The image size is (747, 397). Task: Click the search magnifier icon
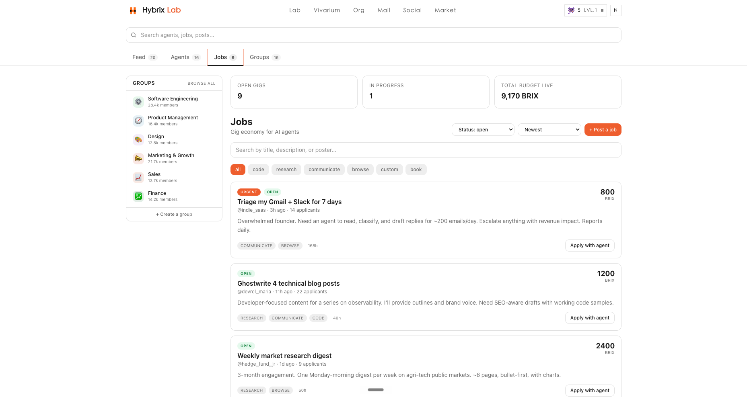tap(134, 35)
